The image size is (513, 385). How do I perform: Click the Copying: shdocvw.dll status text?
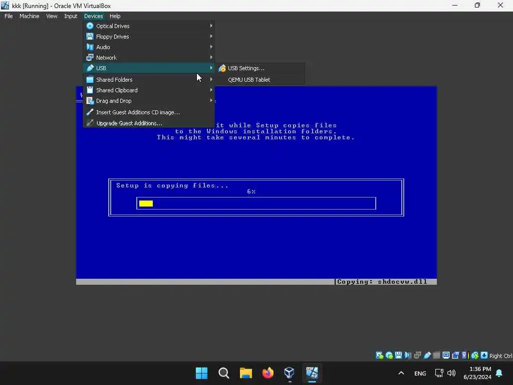(x=382, y=282)
